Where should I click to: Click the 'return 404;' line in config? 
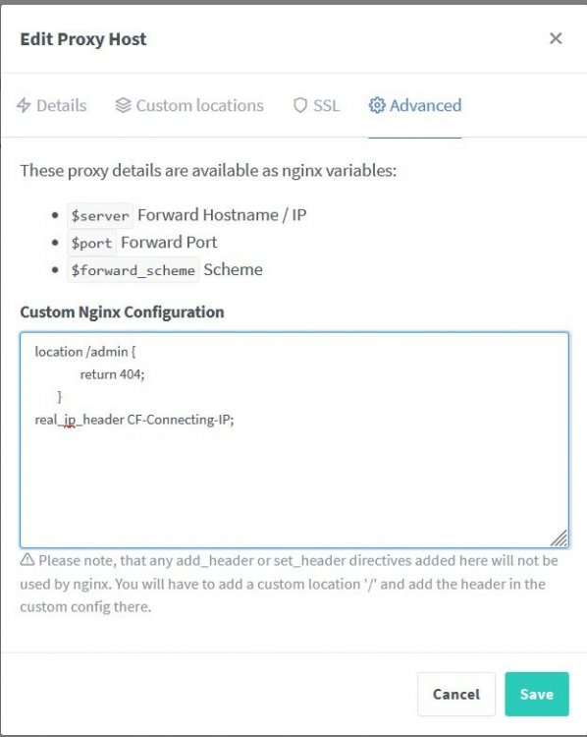click(112, 374)
